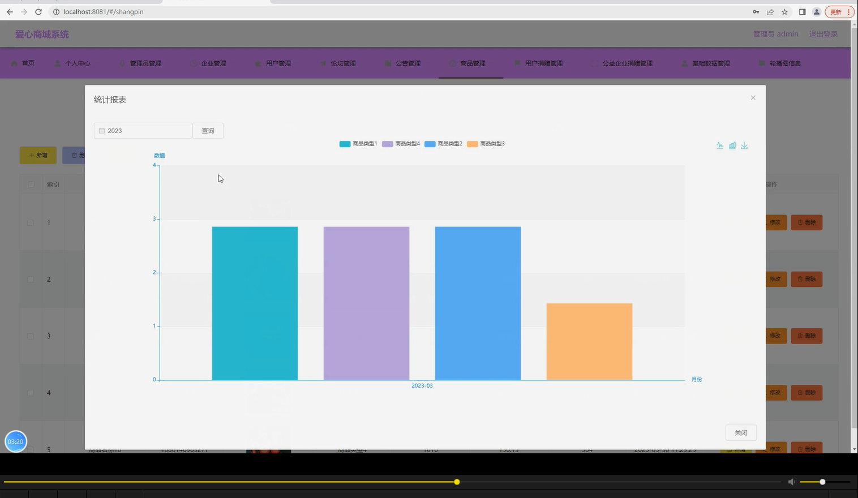The height and width of the screenshot is (498, 858).
Task: Mute video with speaker icon
Action: tap(792, 482)
